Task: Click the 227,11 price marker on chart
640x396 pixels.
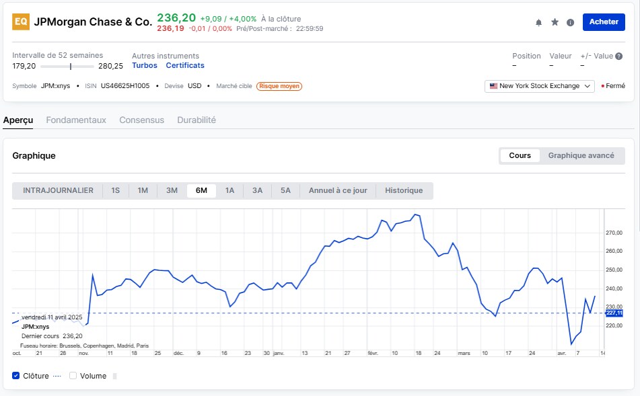Action: coord(614,313)
